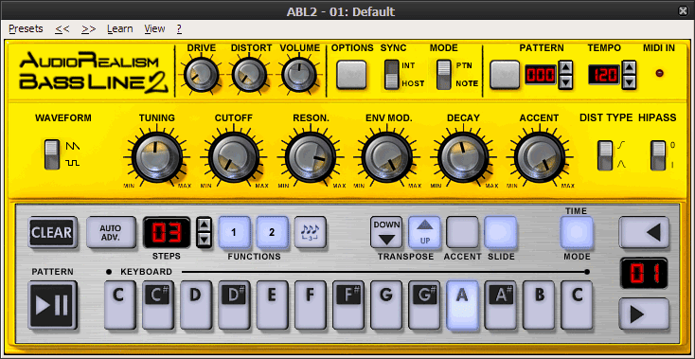Select function button 2
Screen dimensions: 695x359
[272, 232]
